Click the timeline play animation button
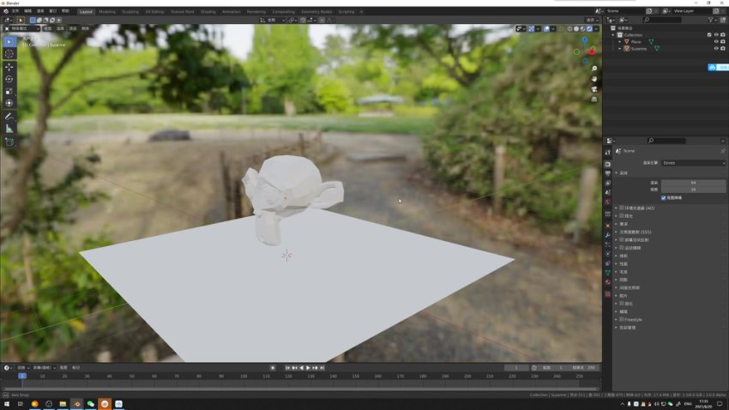 point(308,368)
